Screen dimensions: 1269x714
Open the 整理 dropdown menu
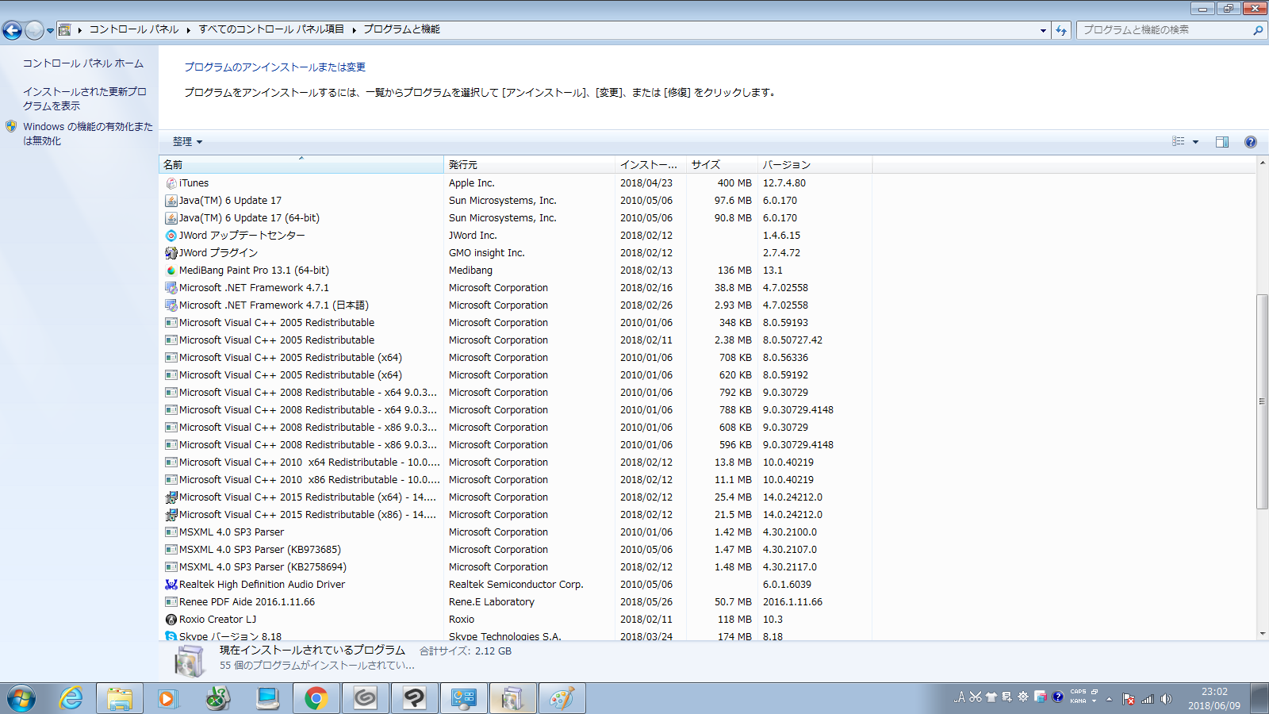pyautogui.click(x=187, y=142)
